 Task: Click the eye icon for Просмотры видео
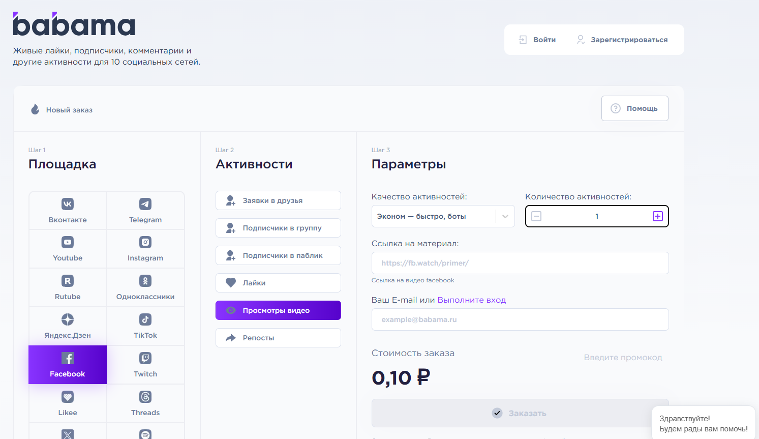pos(231,310)
